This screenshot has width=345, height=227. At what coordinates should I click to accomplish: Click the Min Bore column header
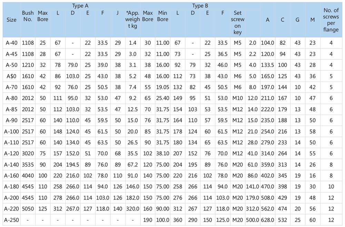(162, 16)
